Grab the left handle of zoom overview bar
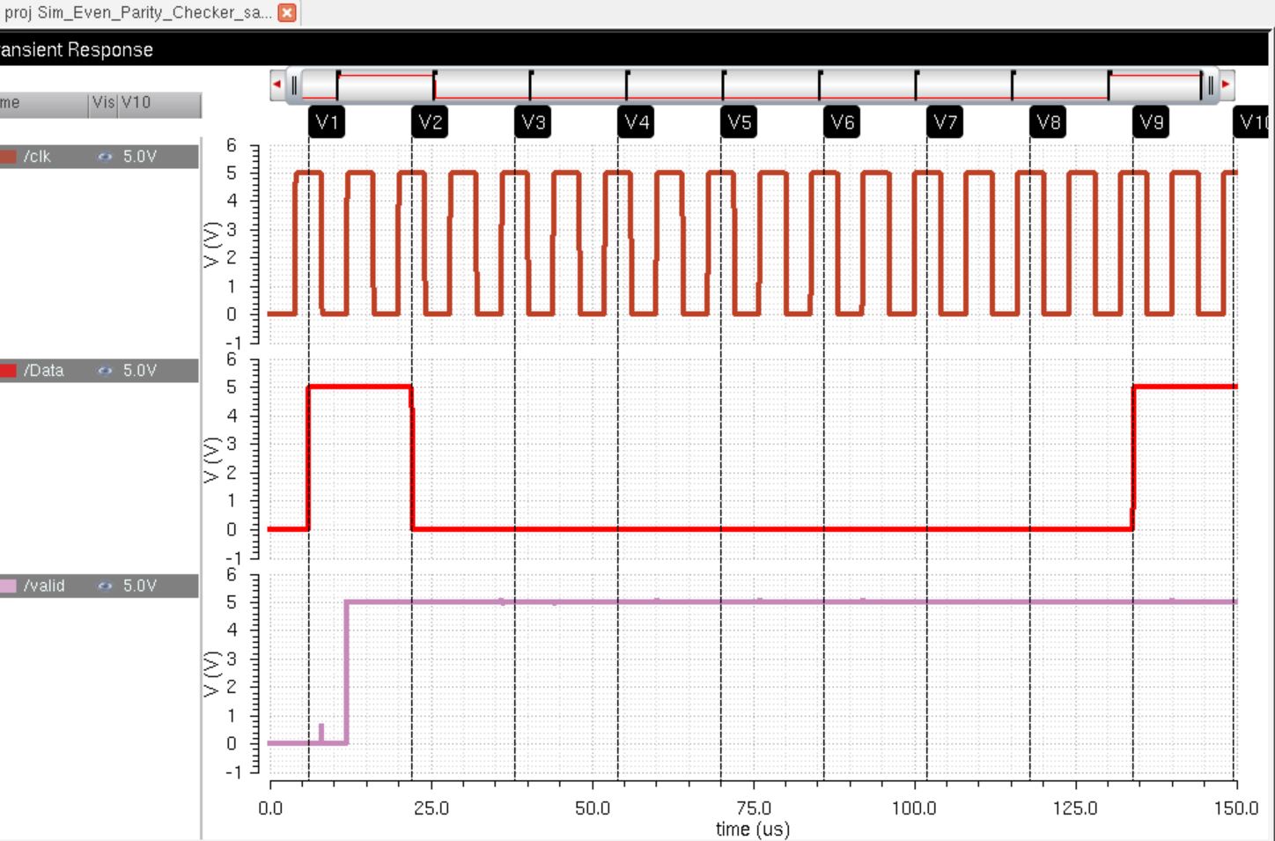The height and width of the screenshot is (841, 1275). (295, 85)
